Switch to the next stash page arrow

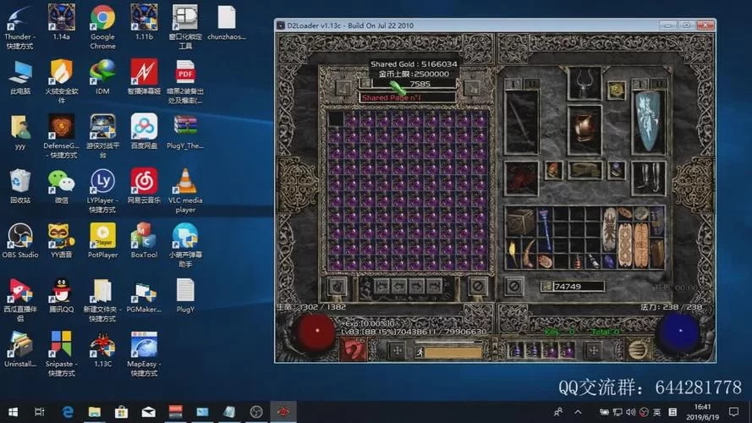(418, 287)
